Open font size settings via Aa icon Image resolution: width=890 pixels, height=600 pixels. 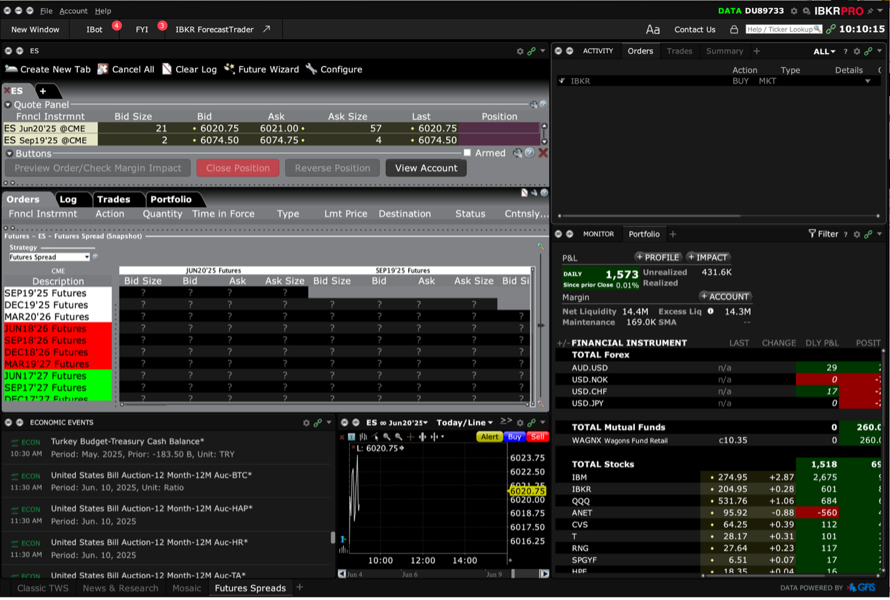[652, 29]
